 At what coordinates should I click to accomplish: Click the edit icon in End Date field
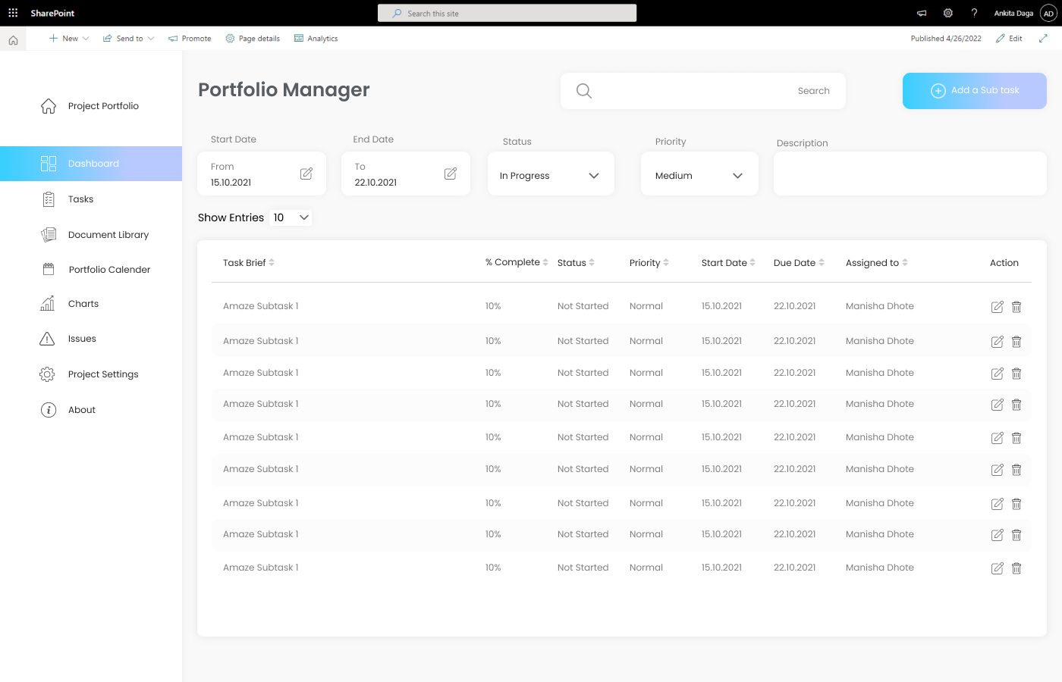pos(450,174)
